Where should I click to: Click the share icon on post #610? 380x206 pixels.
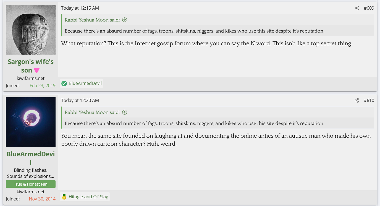tap(357, 100)
